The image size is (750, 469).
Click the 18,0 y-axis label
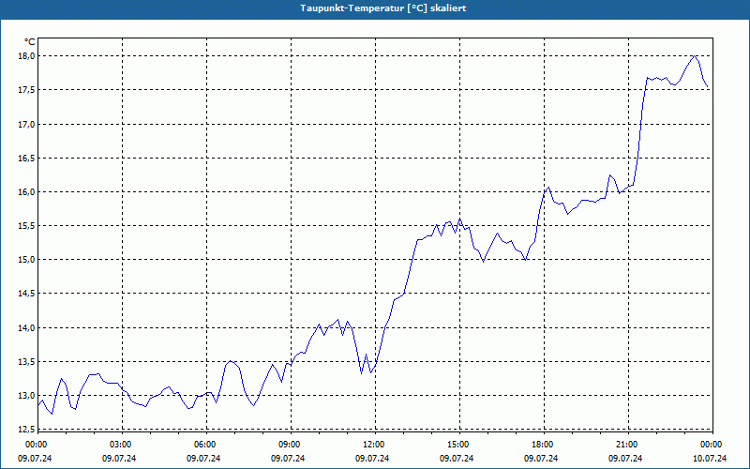(27, 56)
